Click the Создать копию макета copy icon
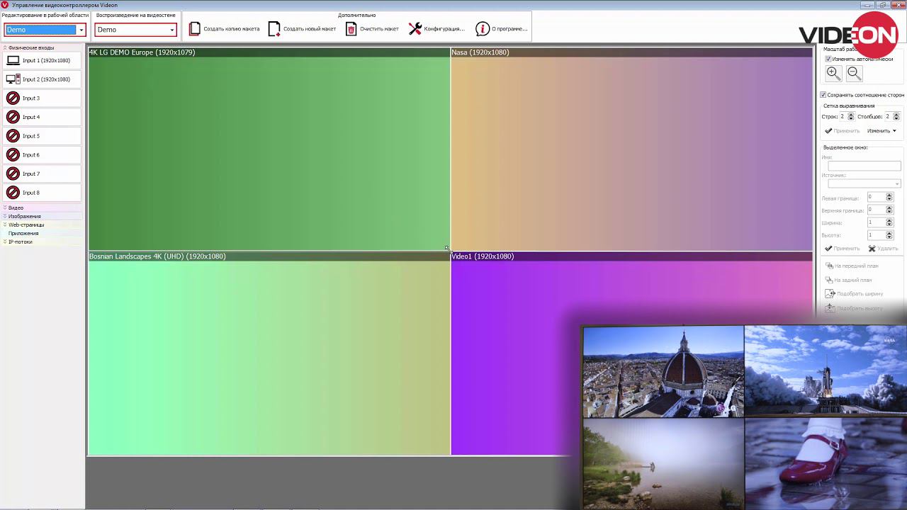The image size is (907, 510). [195, 29]
